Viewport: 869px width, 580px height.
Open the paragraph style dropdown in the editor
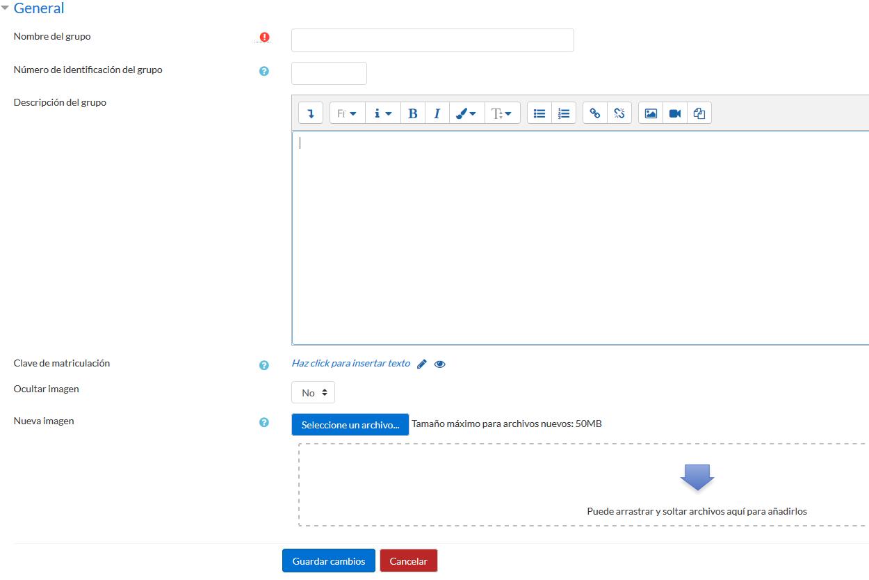(347, 113)
